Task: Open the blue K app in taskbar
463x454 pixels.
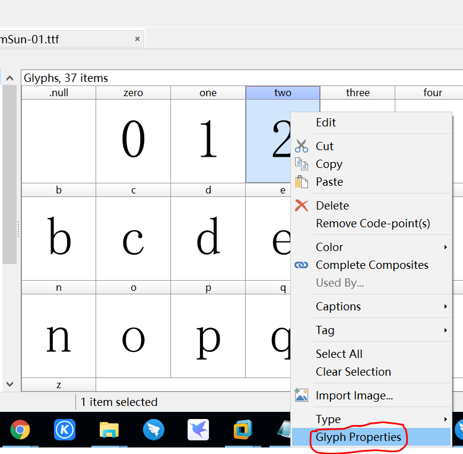Action: pos(64,430)
